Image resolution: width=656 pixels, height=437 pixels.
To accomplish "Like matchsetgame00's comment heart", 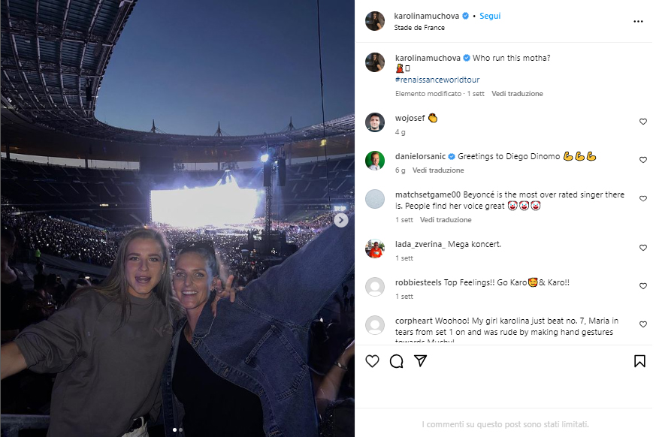I will click(643, 199).
